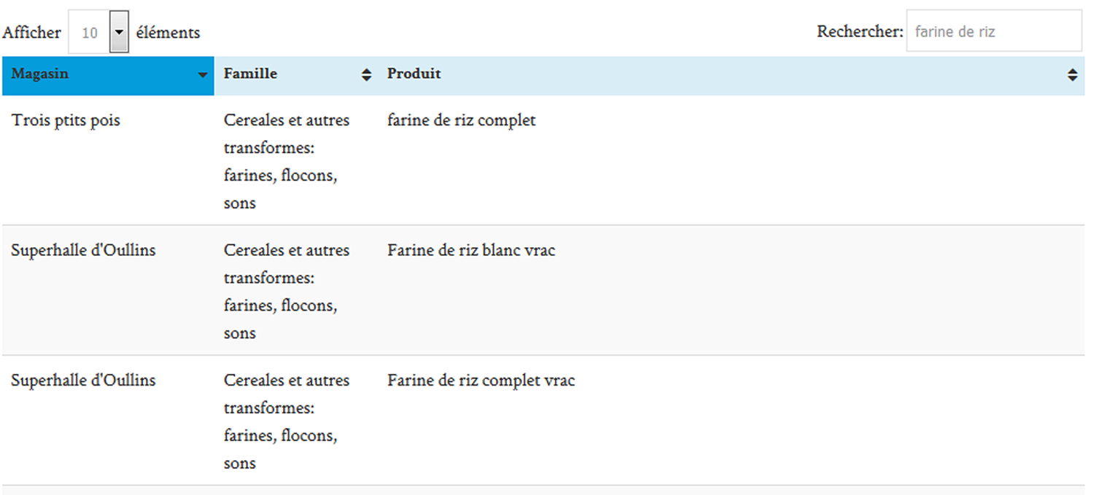Click Famille cell in Farine de riz blanc vrac row
This screenshot has height=495, width=1094.
tap(286, 292)
